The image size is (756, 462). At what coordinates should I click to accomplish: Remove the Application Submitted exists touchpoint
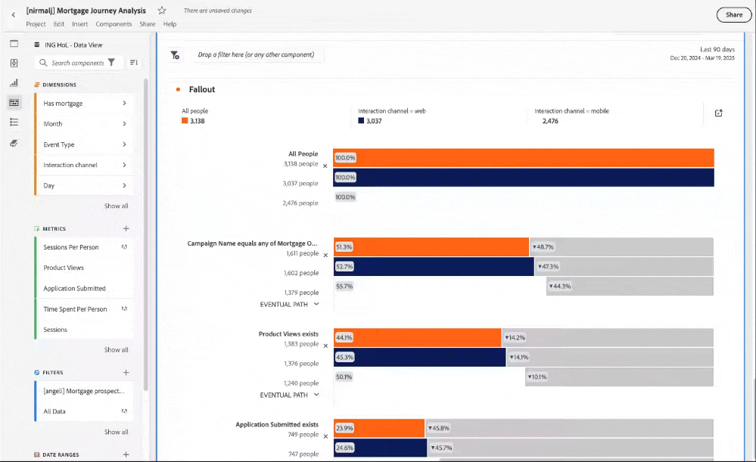click(x=325, y=436)
